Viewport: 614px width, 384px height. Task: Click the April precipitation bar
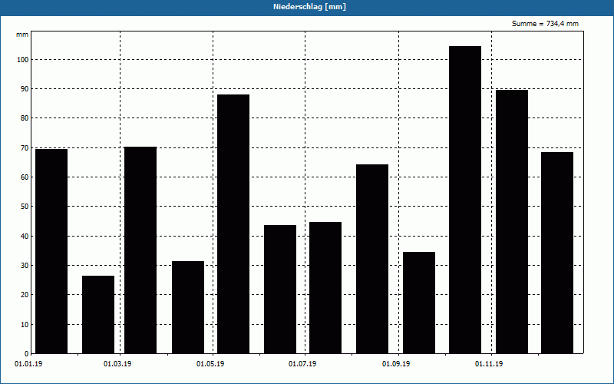tap(188, 307)
